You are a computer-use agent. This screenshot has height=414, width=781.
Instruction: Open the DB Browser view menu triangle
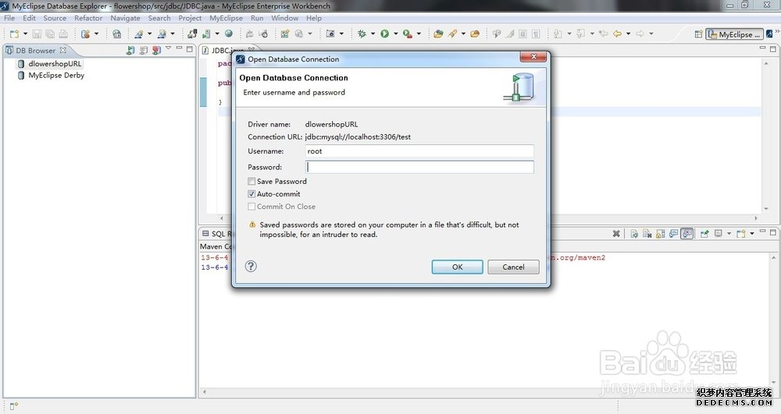coord(168,50)
